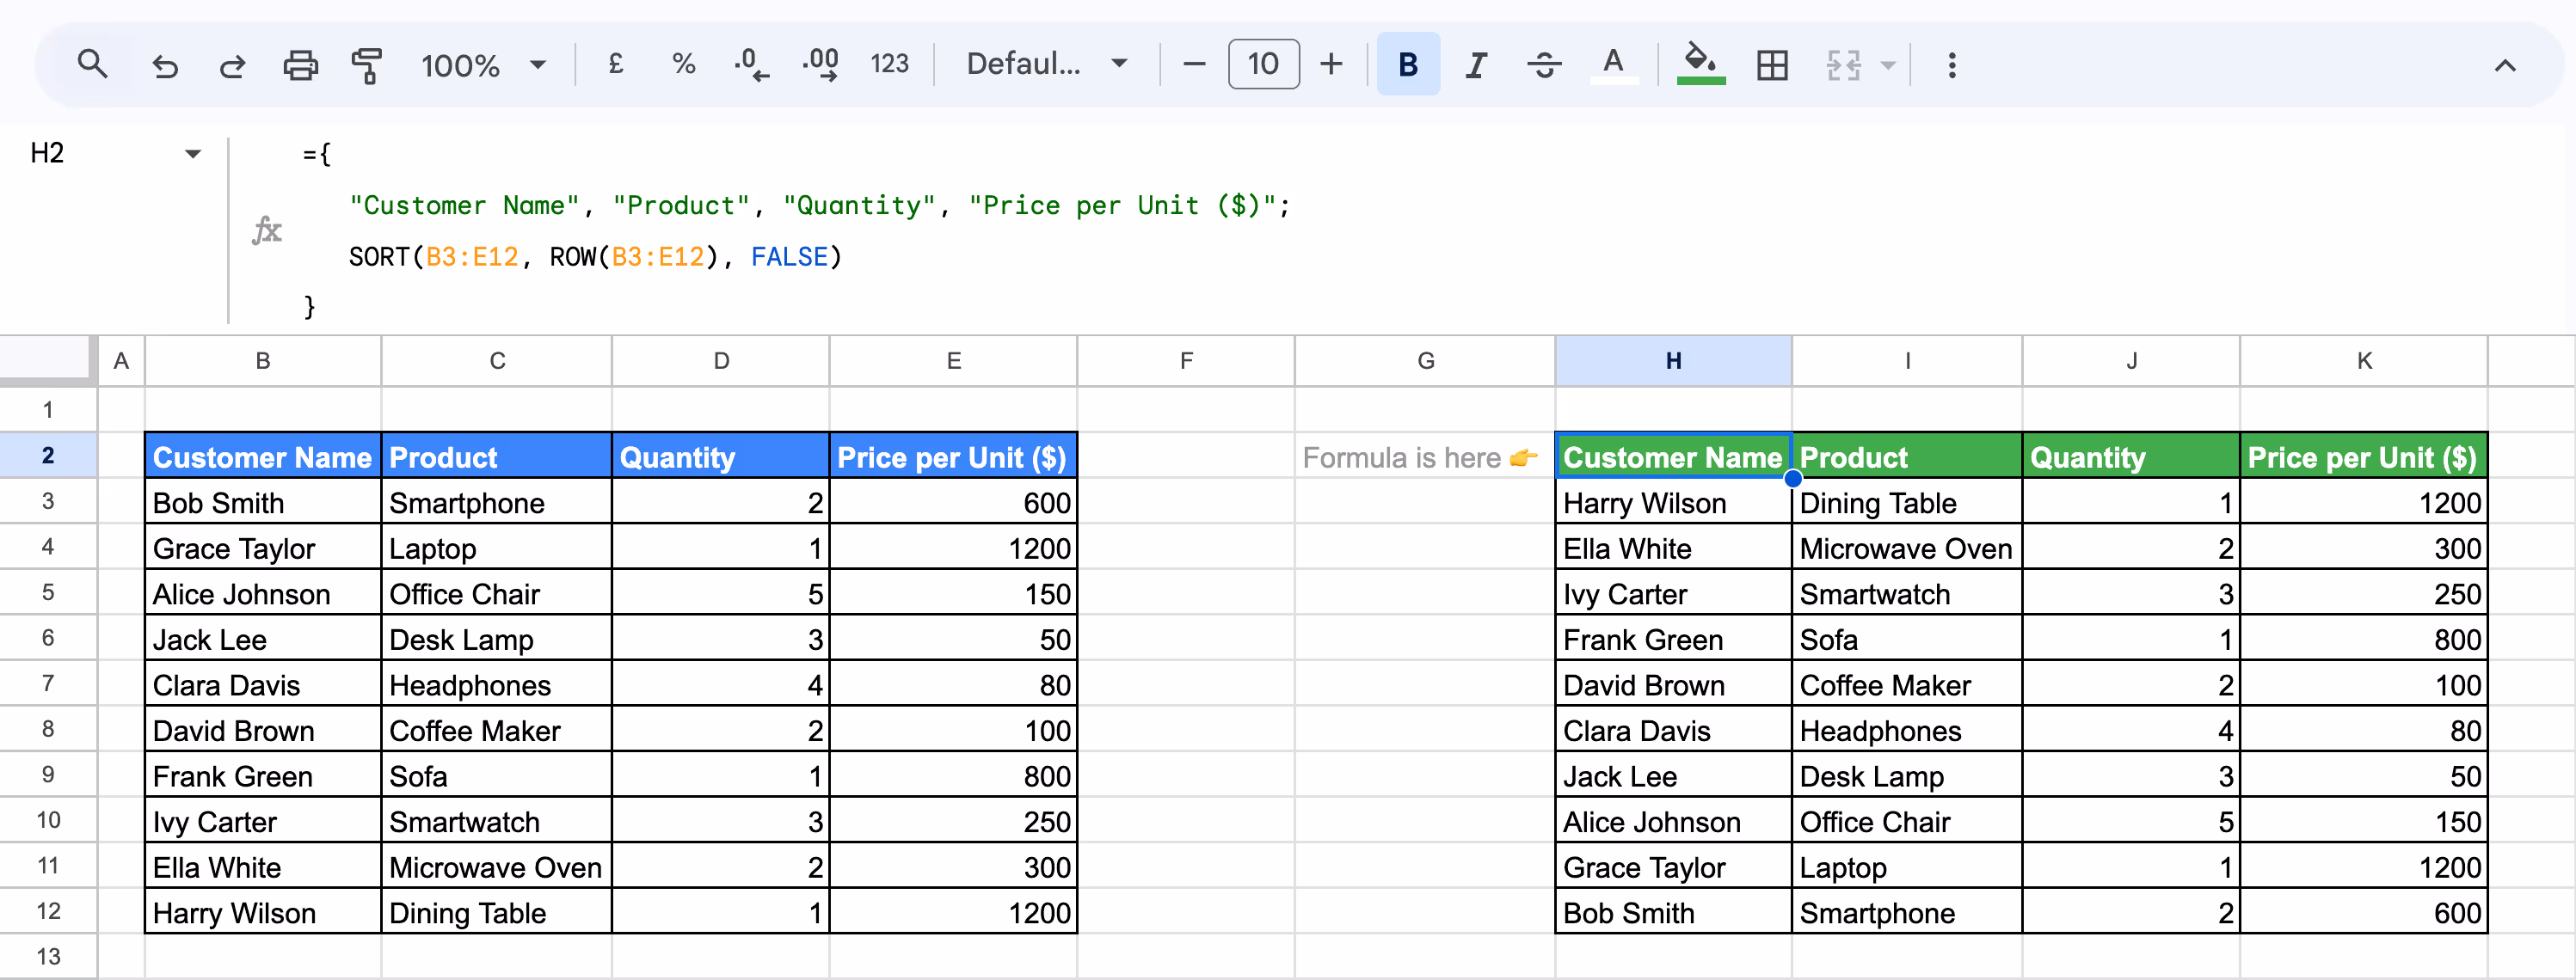Click the search icon in the toolbar
Screen dimensions: 2576x980
pyautogui.click(x=92, y=64)
